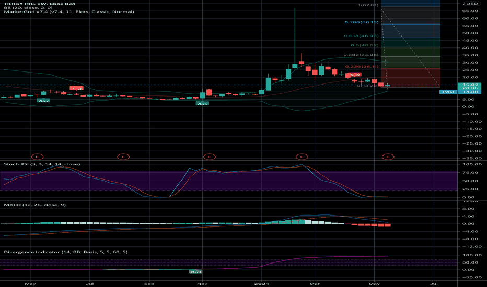Click the Sell signal label near April 2021
Image resolution: width=487 pixels, height=287 pixels.
point(355,75)
